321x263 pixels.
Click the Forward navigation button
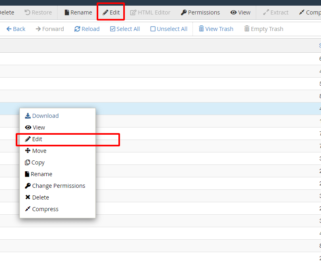tap(50, 29)
